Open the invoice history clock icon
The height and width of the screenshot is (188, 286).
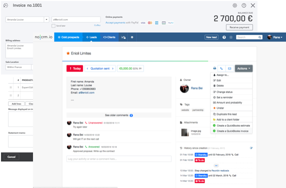click(6, 5)
